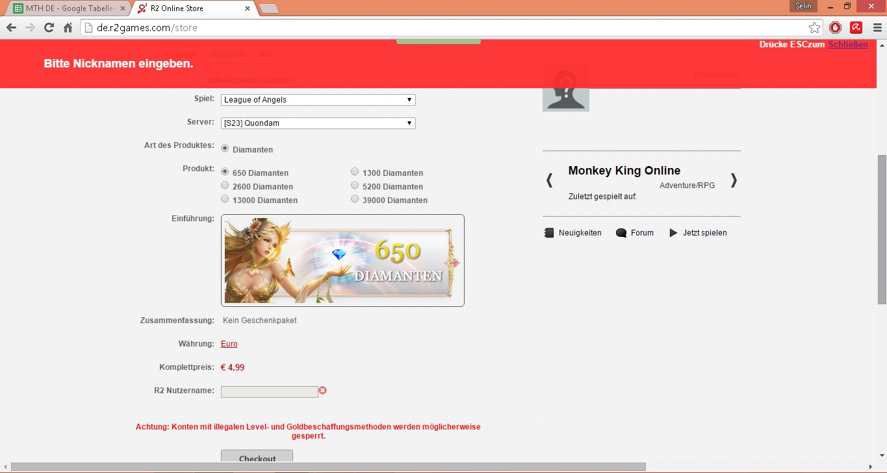Image resolution: width=887 pixels, height=473 pixels.
Task: Open the Neuigkeiten news icon link
Action: point(549,233)
